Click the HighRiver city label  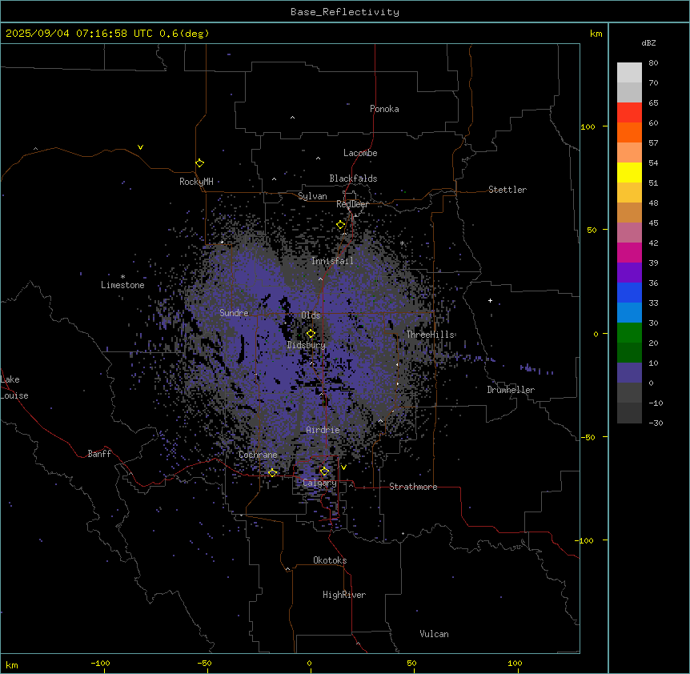point(344,595)
